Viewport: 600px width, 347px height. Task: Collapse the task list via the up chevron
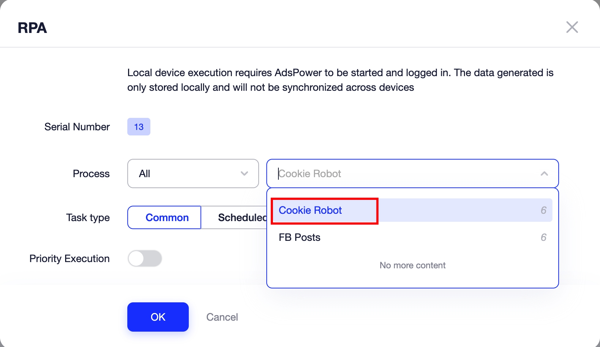(545, 173)
